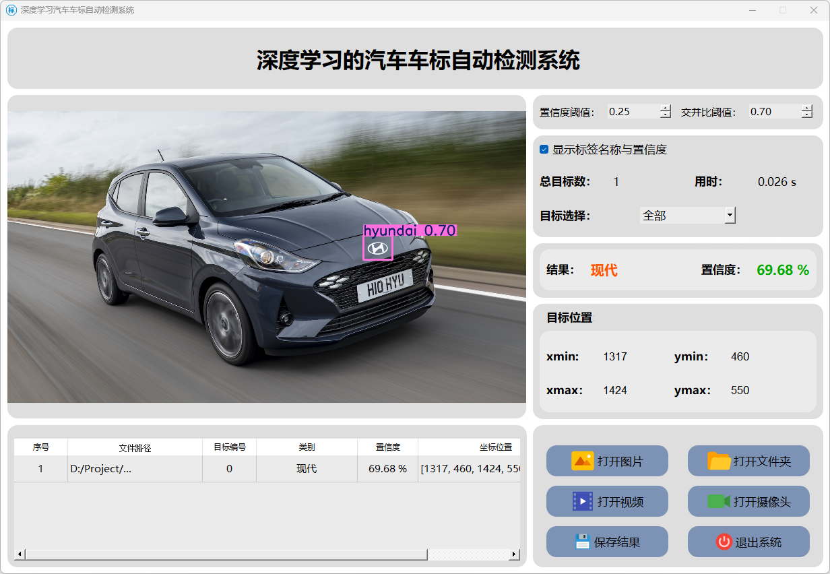Click the picture icon on 打开图片 button
The width and height of the screenshot is (830, 574).
click(582, 461)
